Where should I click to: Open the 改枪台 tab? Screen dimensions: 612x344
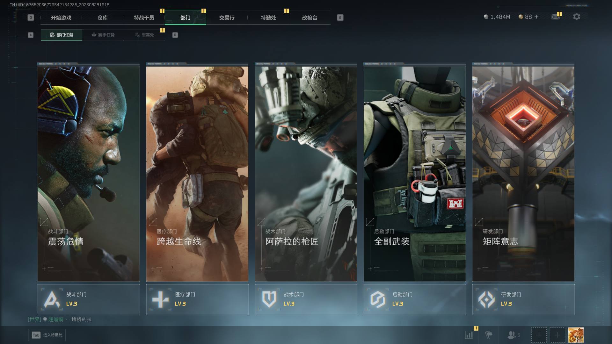(310, 18)
